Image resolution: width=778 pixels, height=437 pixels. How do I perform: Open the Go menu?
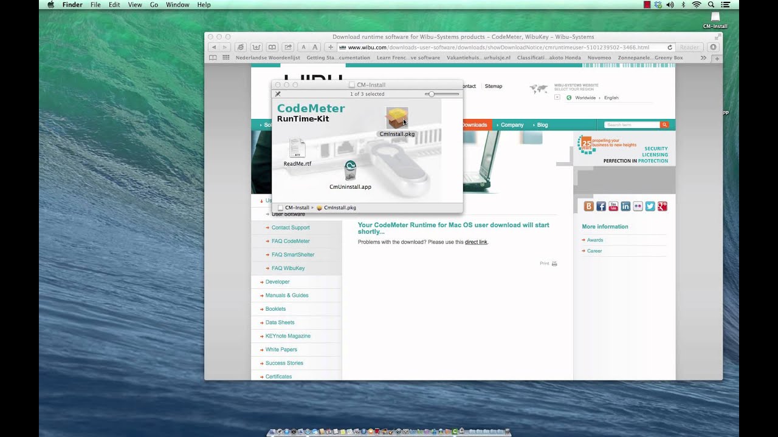point(154,5)
